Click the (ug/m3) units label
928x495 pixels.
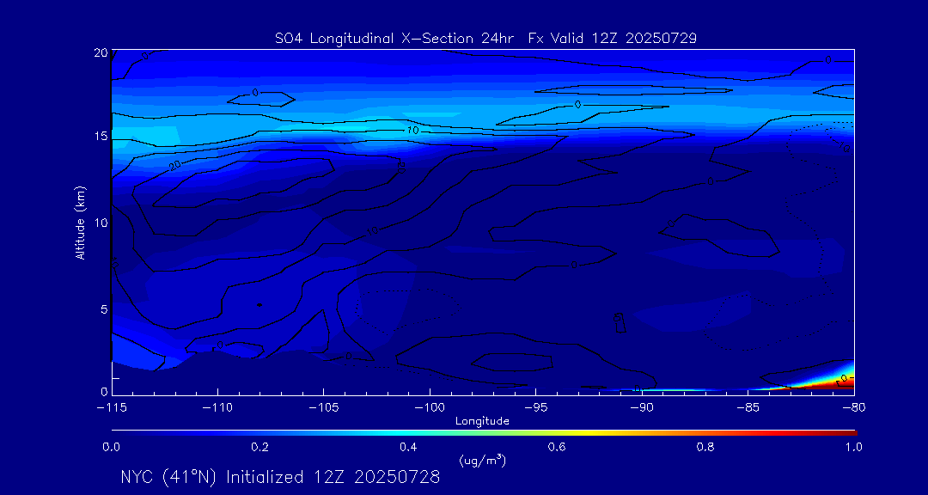point(482,461)
